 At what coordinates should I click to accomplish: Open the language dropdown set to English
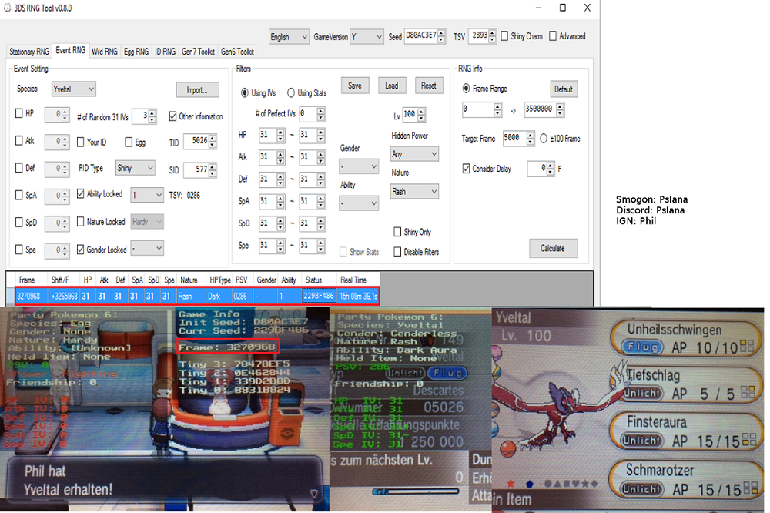[x=289, y=37]
